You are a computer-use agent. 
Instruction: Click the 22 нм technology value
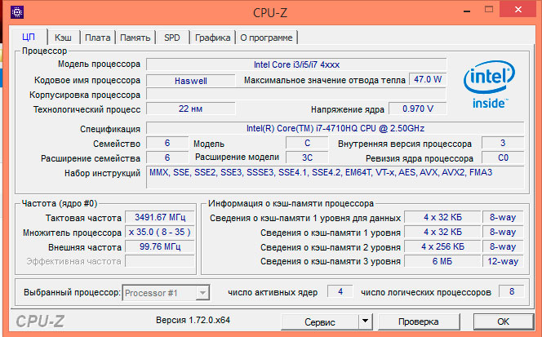pyautogui.click(x=191, y=109)
